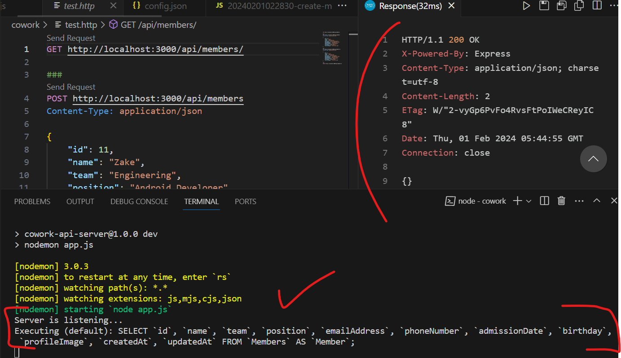Click the node - cowork terminal icon

450,201
